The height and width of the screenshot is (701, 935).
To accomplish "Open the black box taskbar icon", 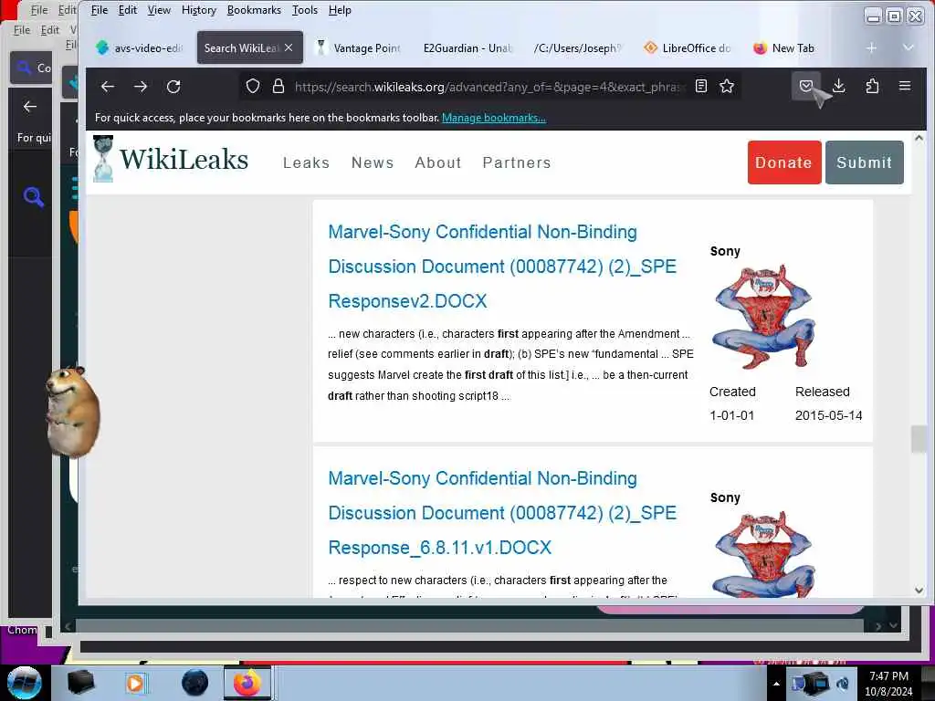I will point(80,683).
